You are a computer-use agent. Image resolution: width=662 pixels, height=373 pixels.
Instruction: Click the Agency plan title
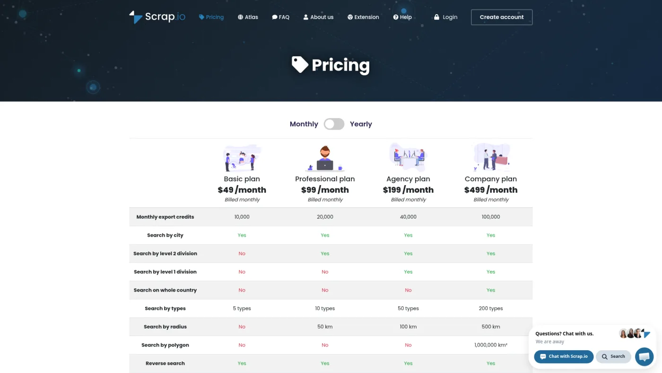408,179
